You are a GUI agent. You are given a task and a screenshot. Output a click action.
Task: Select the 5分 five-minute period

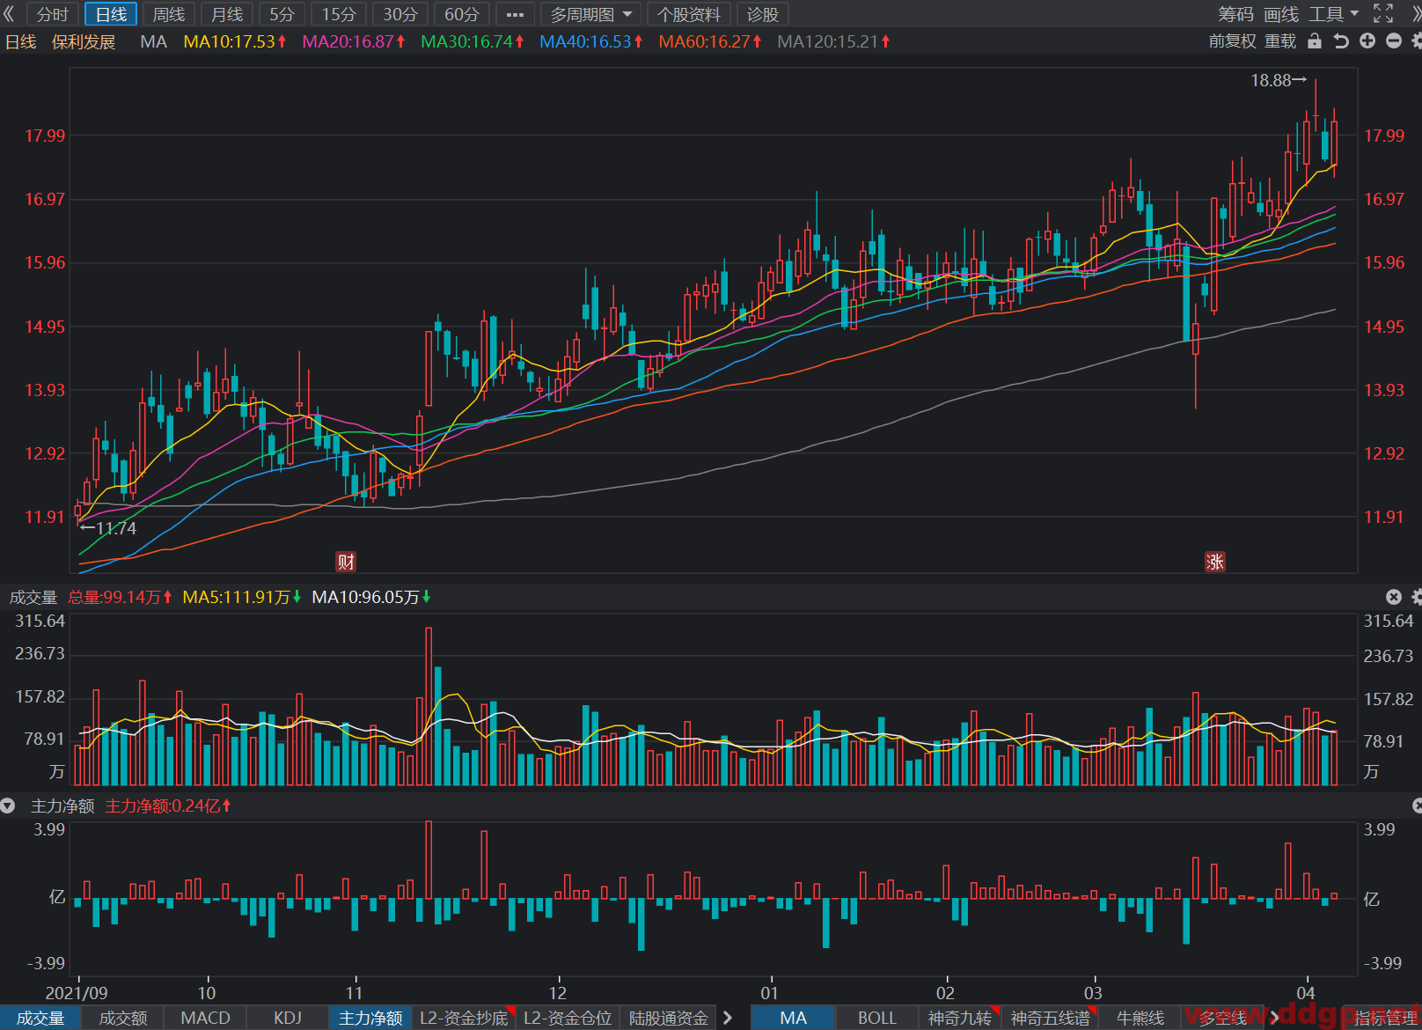[x=282, y=14]
